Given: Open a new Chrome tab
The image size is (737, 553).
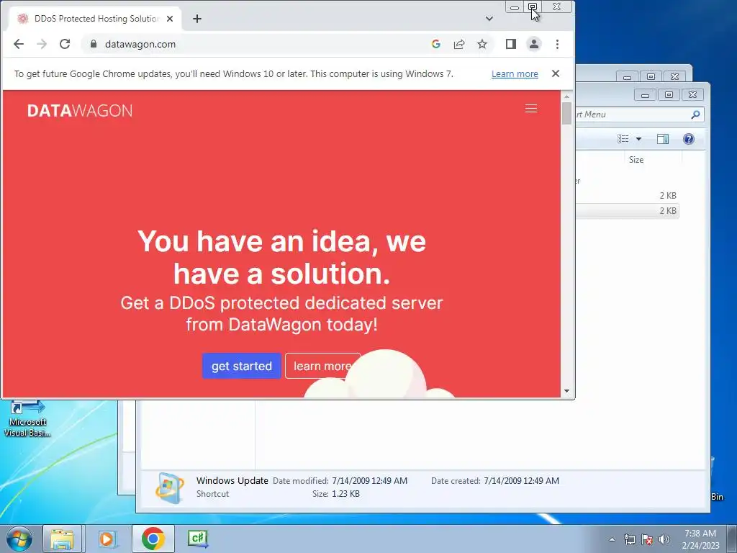Looking at the screenshot, I should click(x=197, y=19).
